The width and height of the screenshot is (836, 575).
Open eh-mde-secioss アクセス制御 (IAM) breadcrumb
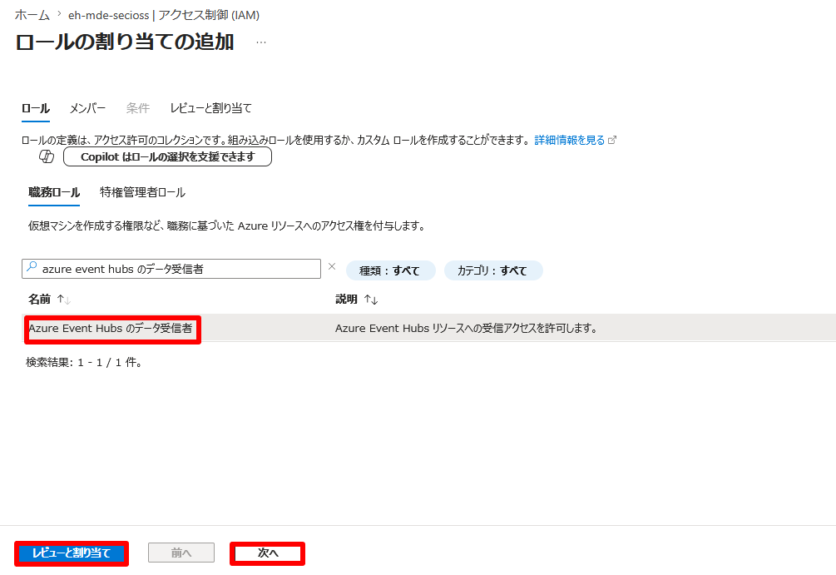(164, 15)
